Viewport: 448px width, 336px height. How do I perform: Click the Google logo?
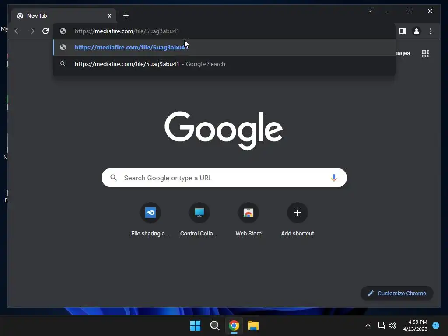(x=224, y=130)
